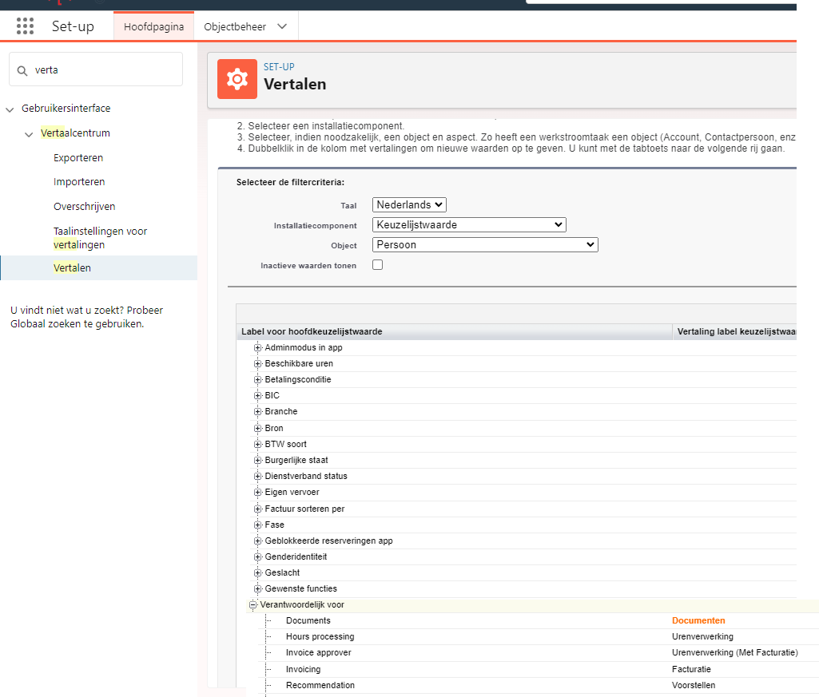This screenshot has width=819, height=697.
Task: Open the Object dropdown showing Persoon
Action: tap(485, 245)
